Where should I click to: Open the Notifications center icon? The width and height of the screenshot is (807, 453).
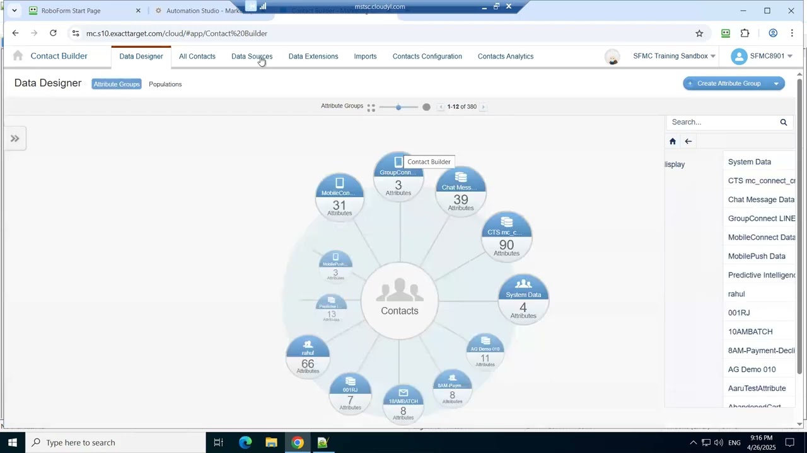point(790,442)
